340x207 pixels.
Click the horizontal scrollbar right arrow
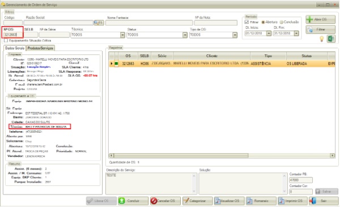pyautogui.click(x=332, y=155)
